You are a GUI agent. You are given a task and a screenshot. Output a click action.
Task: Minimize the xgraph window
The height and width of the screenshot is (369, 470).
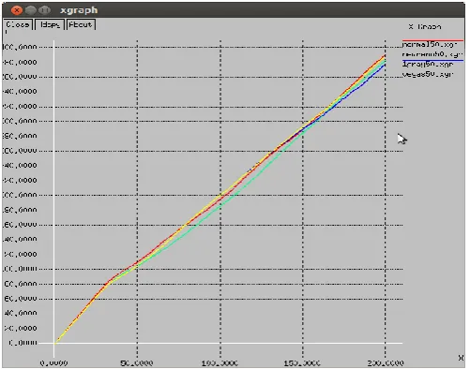coord(30,10)
